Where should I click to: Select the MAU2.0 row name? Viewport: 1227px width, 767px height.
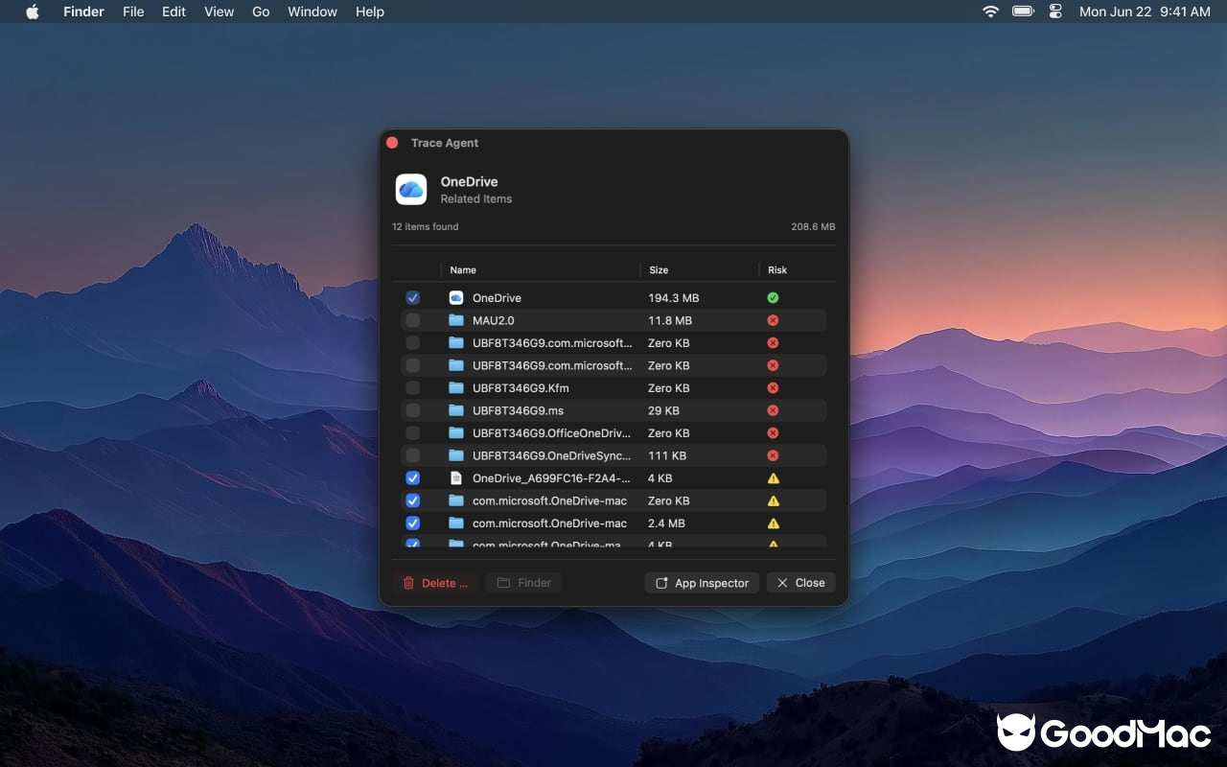(x=494, y=320)
